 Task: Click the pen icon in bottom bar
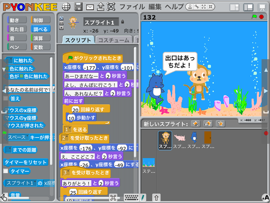(143, 198)
